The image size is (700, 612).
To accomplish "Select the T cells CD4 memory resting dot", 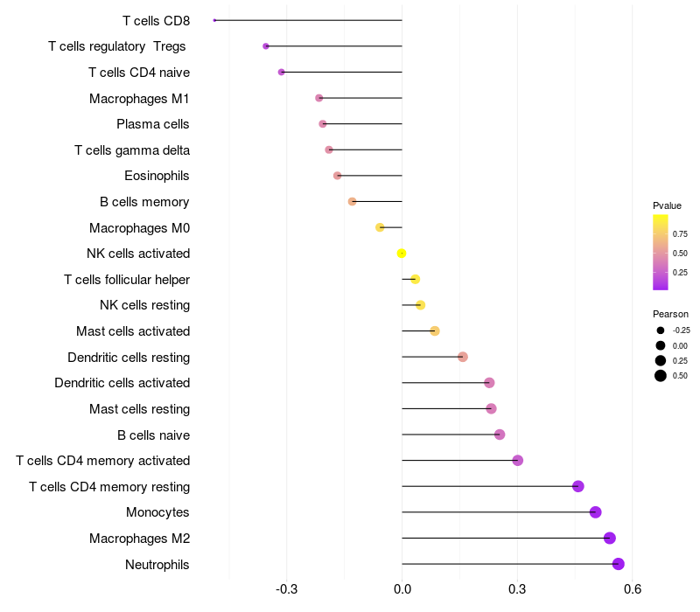I will click(x=578, y=486).
